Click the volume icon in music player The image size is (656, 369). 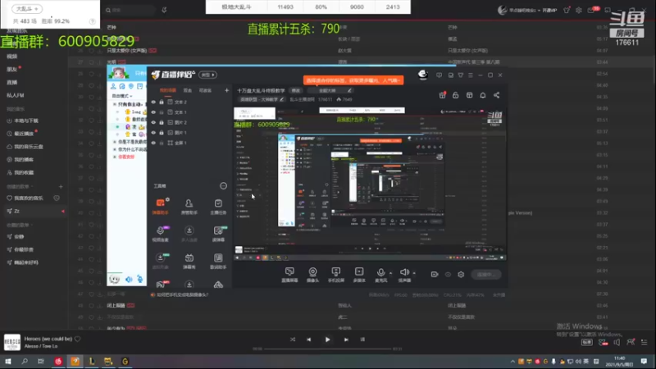(617, 342)
